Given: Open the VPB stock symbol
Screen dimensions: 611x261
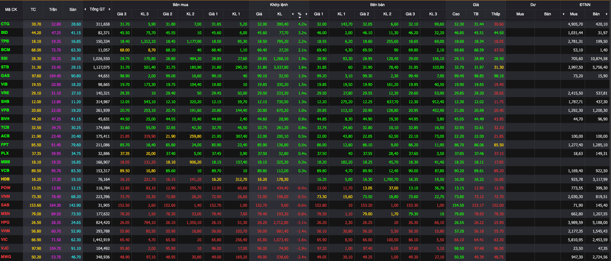Looking at the screenshot, I should point(5,110).
